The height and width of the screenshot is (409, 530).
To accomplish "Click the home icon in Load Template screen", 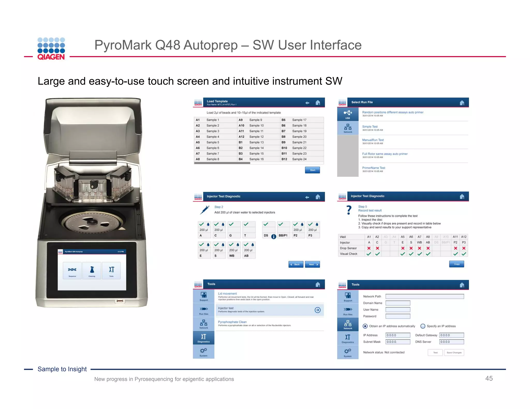I will (x=318, y=103).
